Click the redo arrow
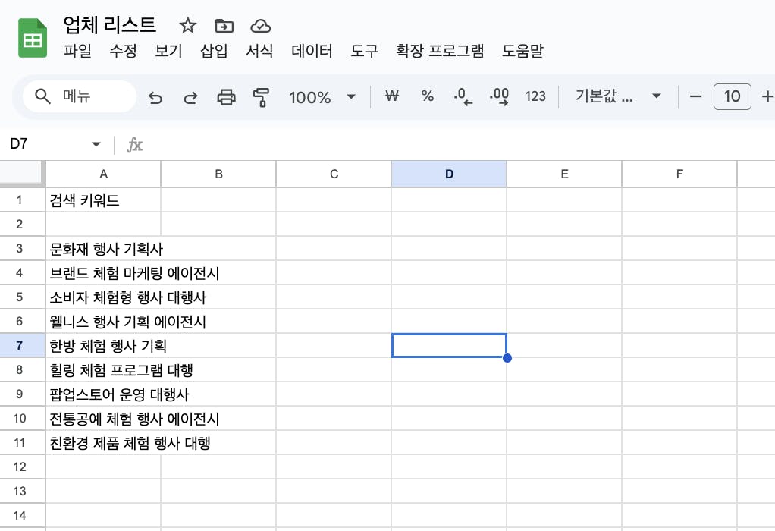The height and width of the screenshot is (531, 775). [191, 97]
